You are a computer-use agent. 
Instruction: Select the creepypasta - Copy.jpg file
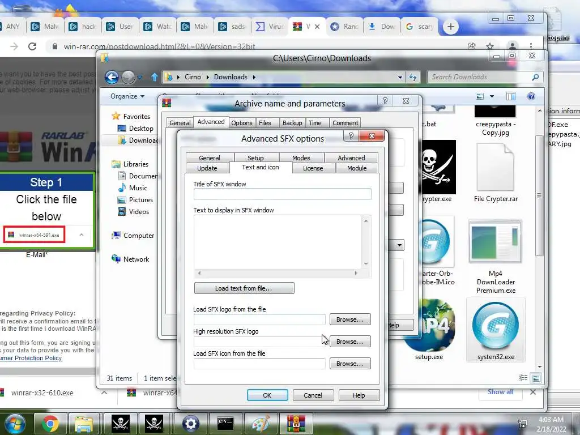[496, 122]
